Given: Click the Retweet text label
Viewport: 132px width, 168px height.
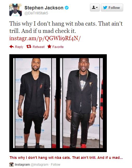Looking at the screenshot, I should (38, 47).
